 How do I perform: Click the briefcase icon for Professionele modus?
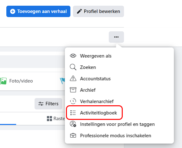pos(73,135)
